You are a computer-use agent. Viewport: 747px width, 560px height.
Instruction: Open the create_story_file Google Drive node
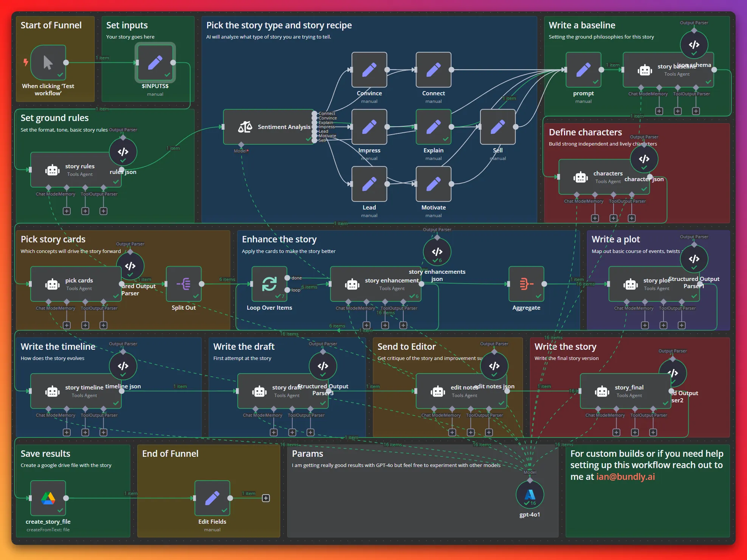pyautogui.click(x=48, y=498)
